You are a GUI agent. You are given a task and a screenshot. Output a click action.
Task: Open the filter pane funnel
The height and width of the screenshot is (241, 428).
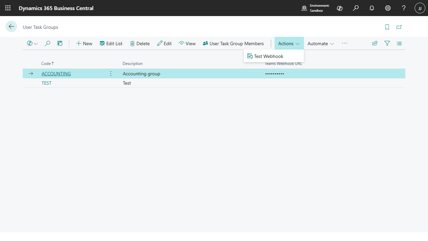pos(387,43)
